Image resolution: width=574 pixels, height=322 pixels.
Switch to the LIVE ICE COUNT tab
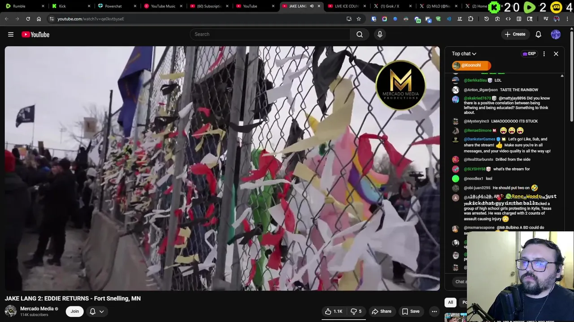346,6
